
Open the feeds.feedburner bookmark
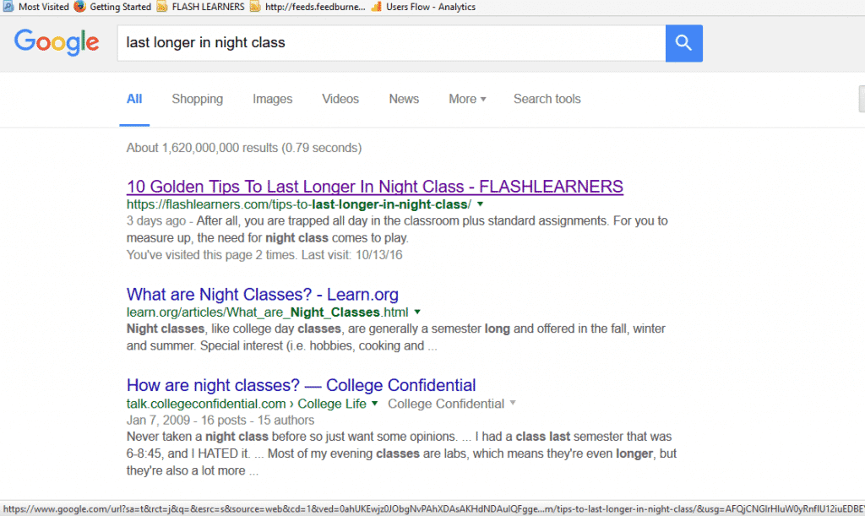tap(307, 7)
